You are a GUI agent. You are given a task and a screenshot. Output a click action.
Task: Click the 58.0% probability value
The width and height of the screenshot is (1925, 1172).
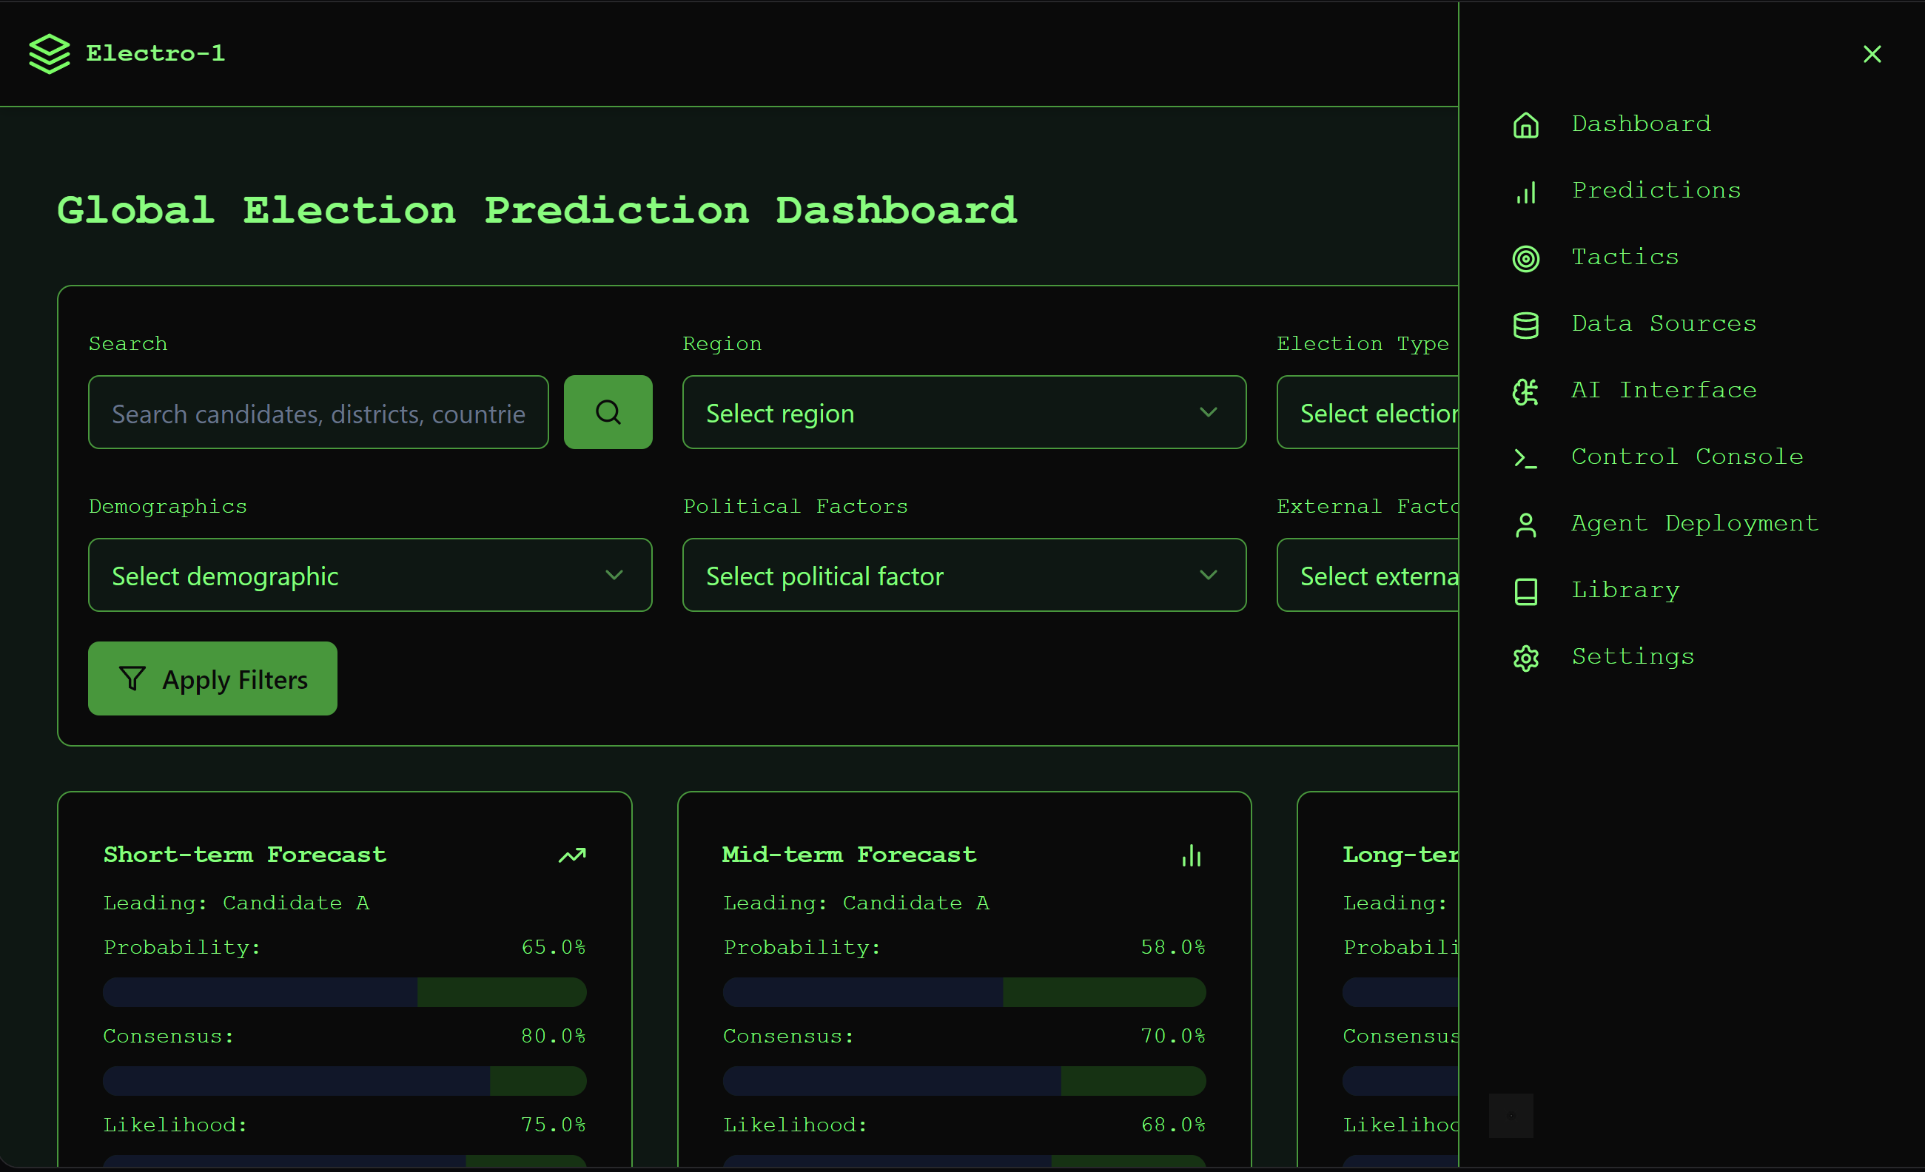pos(1172,947)
